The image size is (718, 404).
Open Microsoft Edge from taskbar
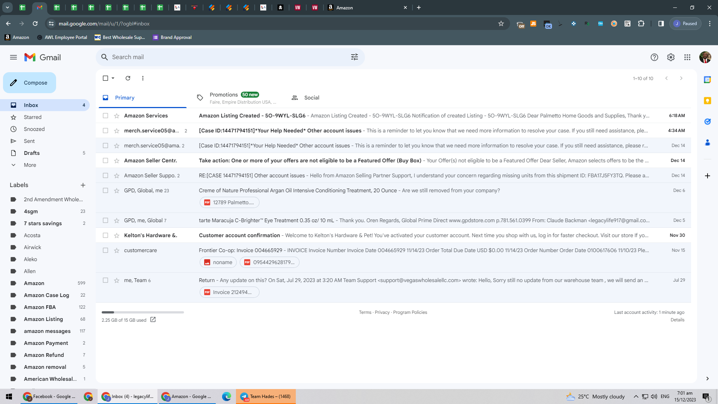click(x=226, y=397)
